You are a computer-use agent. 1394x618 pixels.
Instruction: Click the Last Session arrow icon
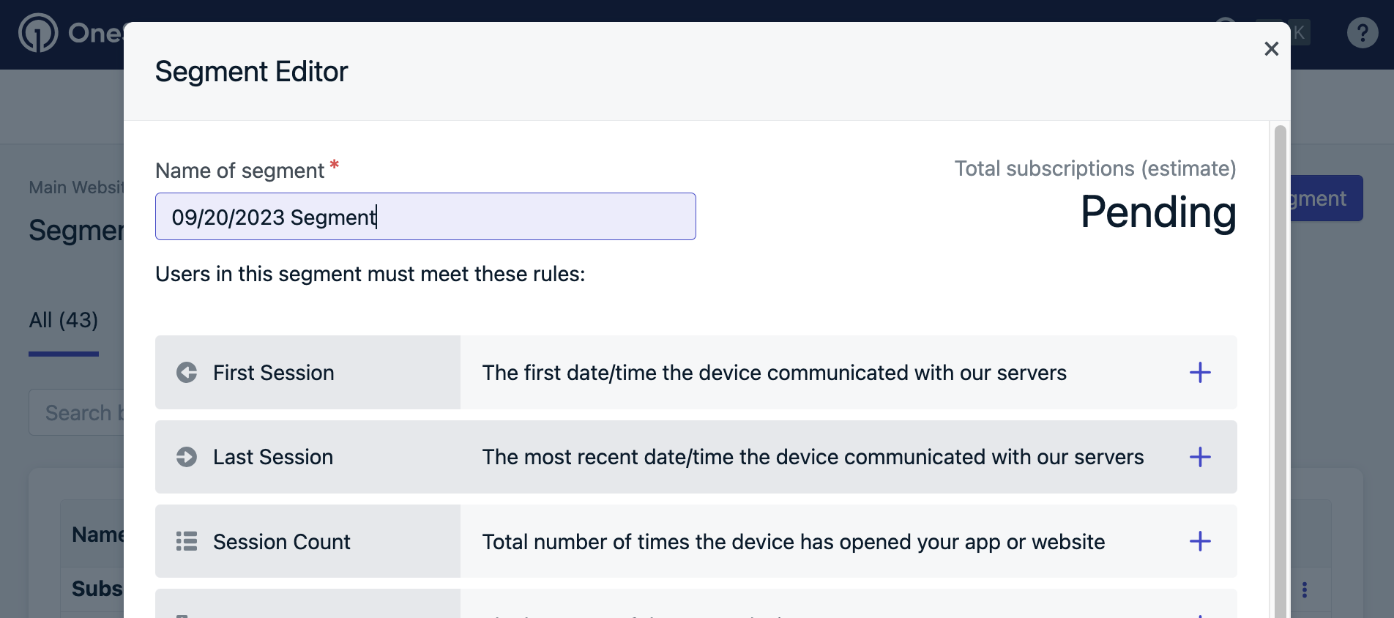(187, 457)
